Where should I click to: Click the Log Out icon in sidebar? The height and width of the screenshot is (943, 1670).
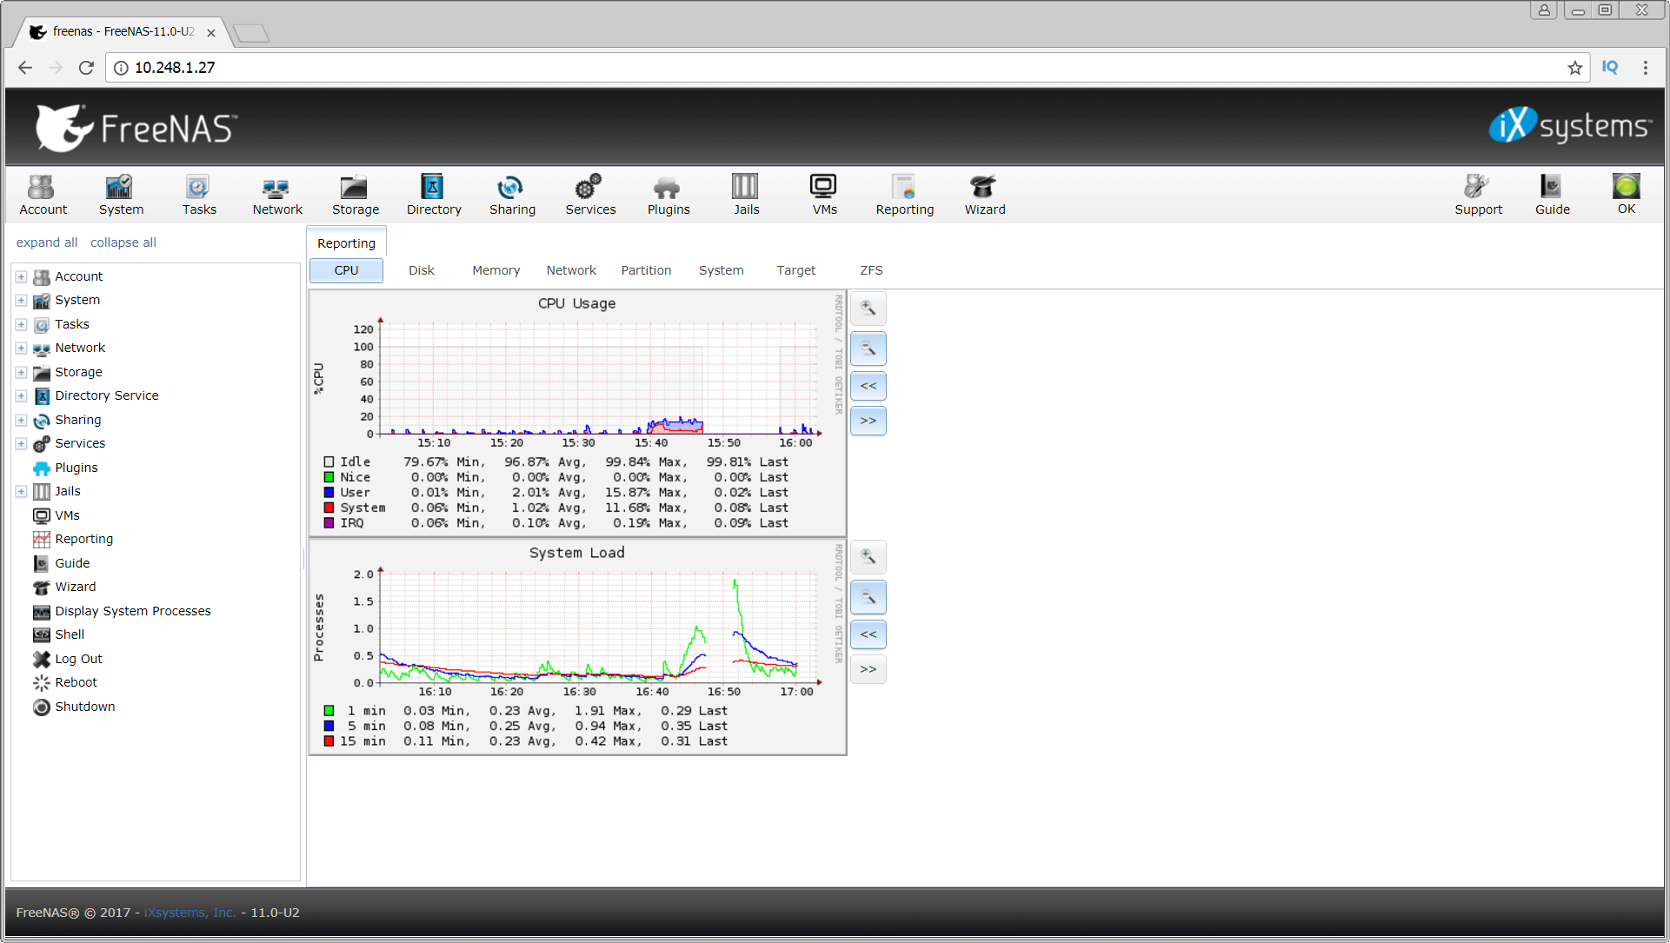pyautogui.click(x=41, y=659)
